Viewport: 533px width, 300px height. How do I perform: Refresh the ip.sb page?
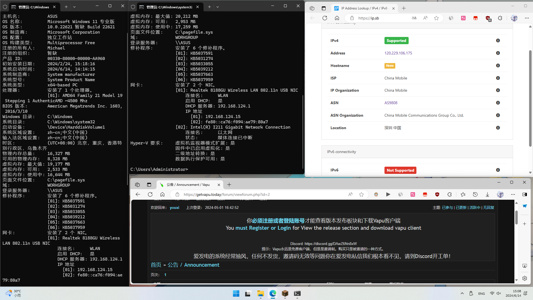tap(325, 18)
